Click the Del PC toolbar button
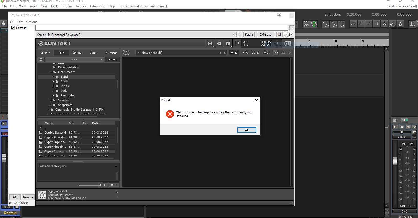418x218 pixels. [400, 24]
